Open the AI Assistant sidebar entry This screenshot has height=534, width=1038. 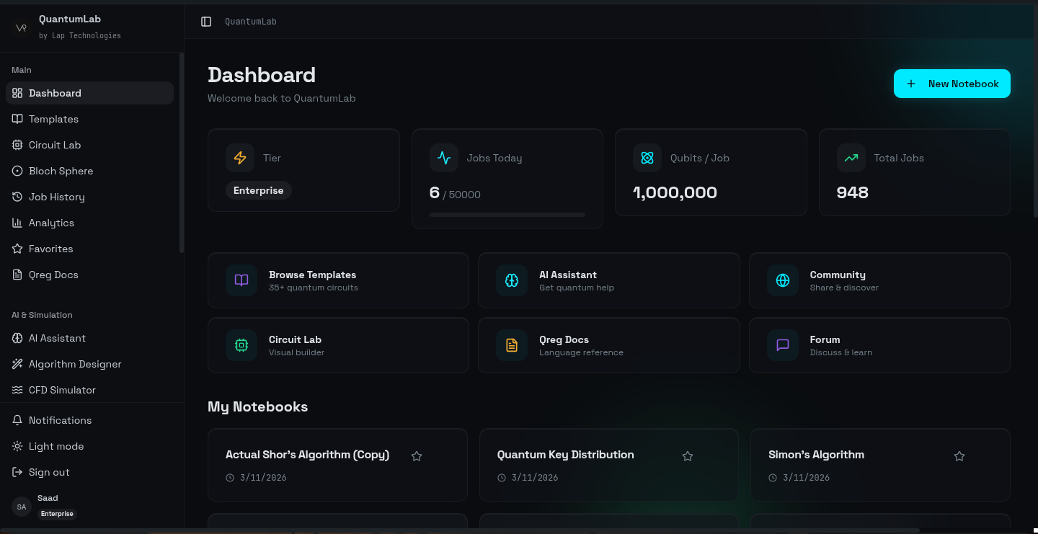(x=57, y=338)
